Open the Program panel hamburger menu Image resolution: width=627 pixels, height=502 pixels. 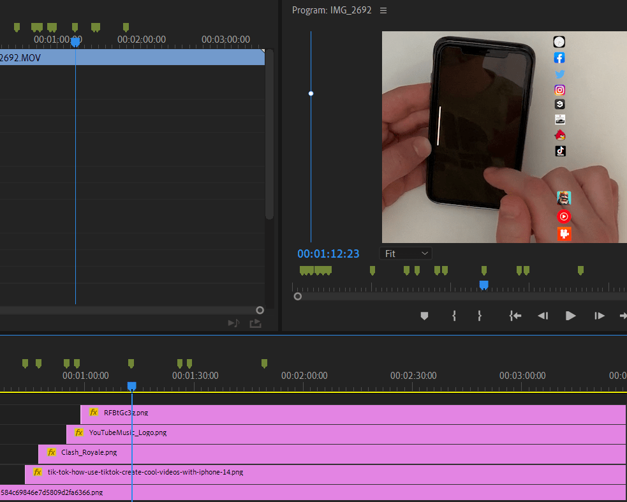[x=383, y=10]
